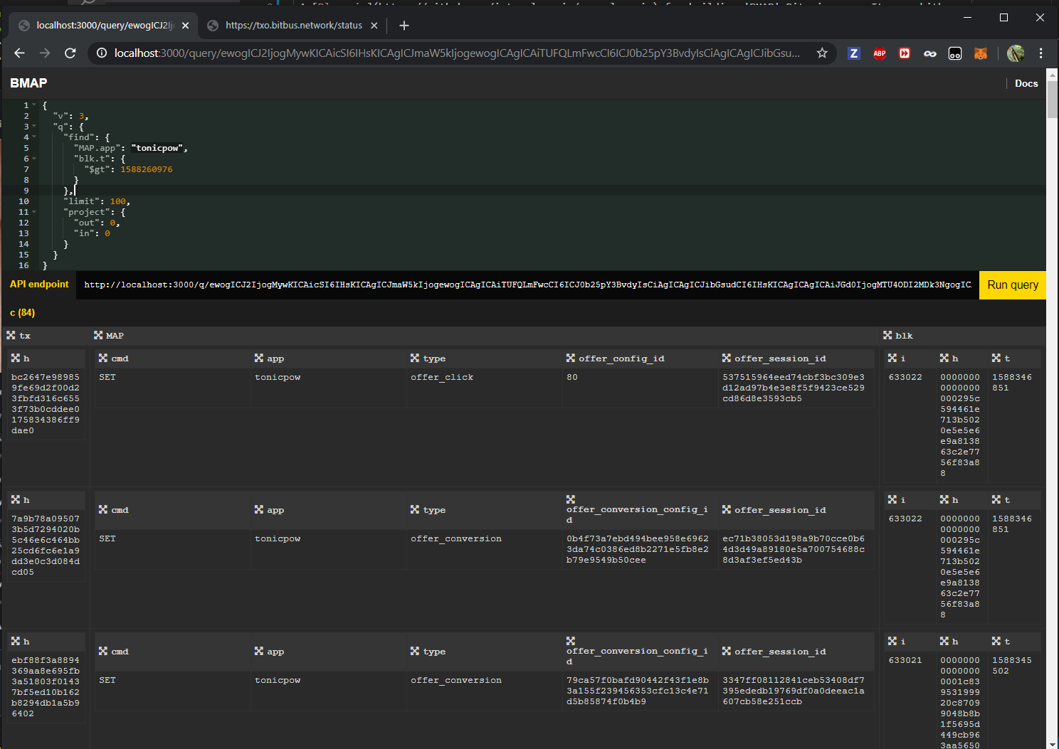Viewport: 1059px width, 749px height.
Task: Click the red square extension icon
Action: pos(905,53)
